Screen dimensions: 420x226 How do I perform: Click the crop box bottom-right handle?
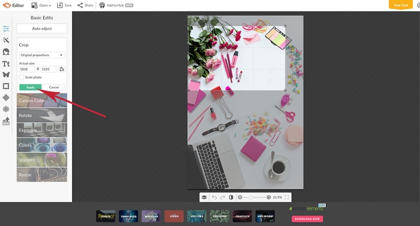[x=285, y=91]
